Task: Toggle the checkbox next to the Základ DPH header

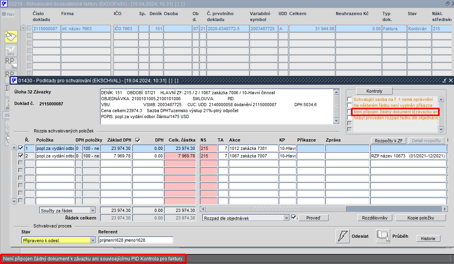Action: 138,140
